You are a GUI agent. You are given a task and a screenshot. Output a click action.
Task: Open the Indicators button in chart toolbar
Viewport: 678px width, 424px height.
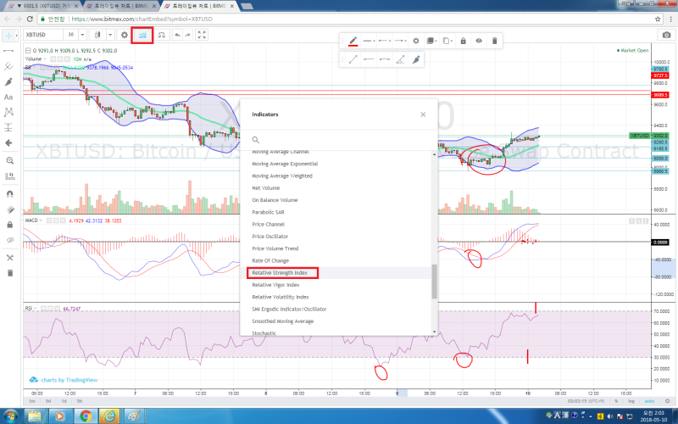tap(142, 35)
